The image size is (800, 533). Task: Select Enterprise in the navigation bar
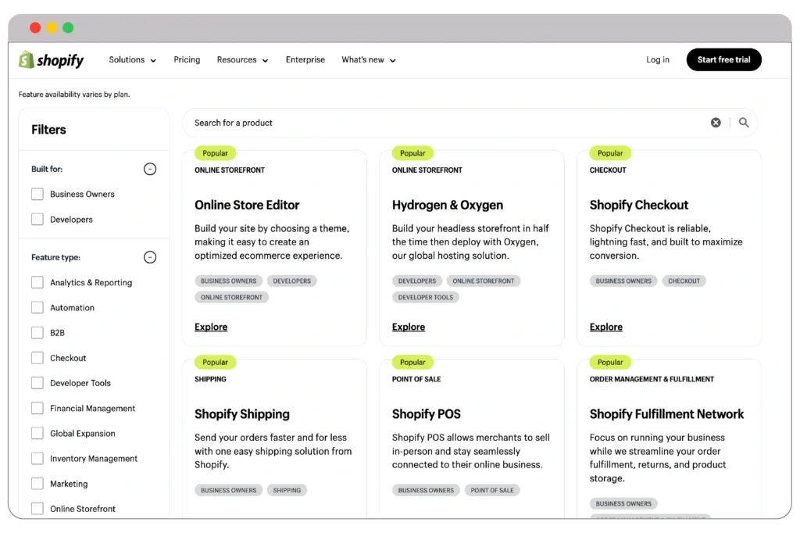(x=305, y=59)
